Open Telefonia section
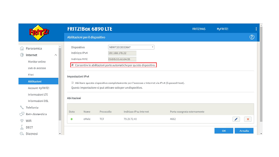Viewport: 279px width, 157px height. click(x=32, y=107)
